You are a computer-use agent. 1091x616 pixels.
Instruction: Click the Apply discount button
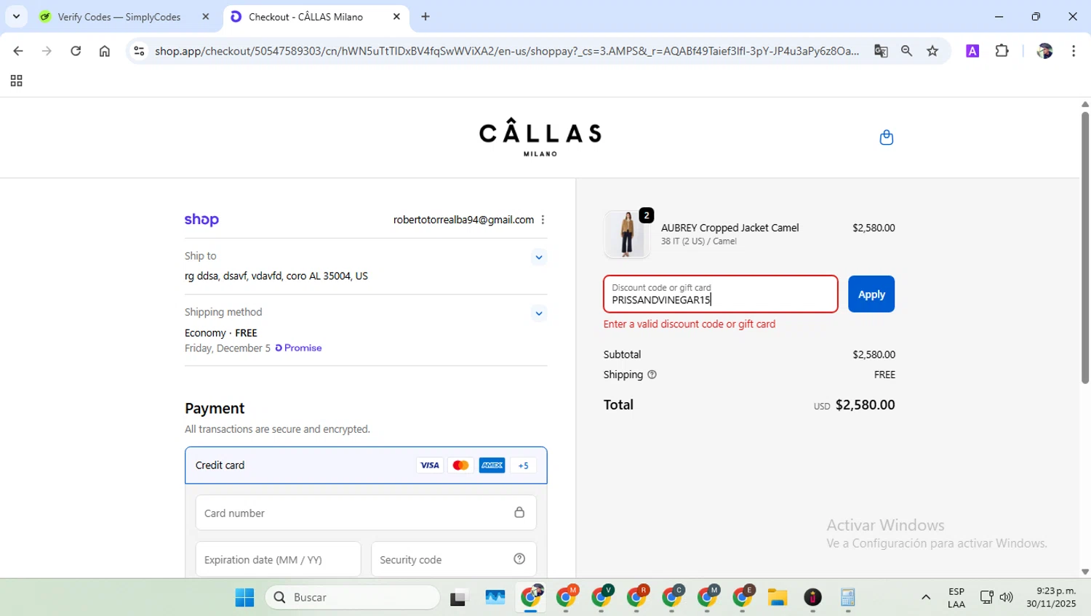(x=871, y=295)
